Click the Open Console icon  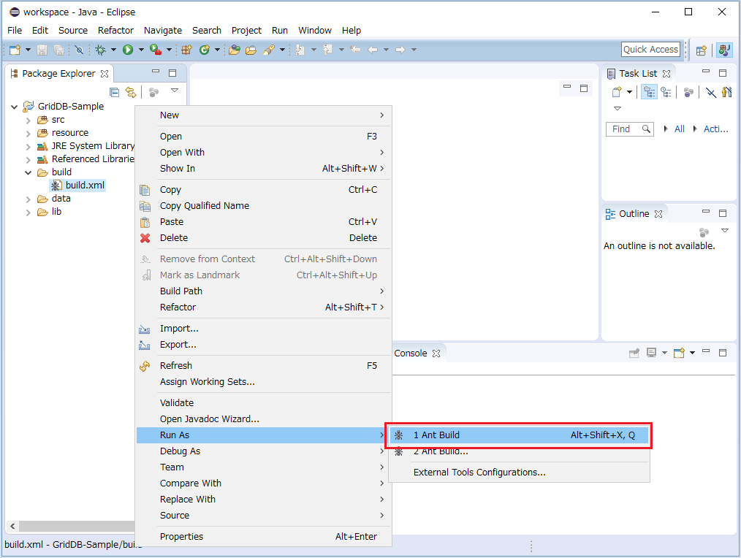click(x=679, y=353)
